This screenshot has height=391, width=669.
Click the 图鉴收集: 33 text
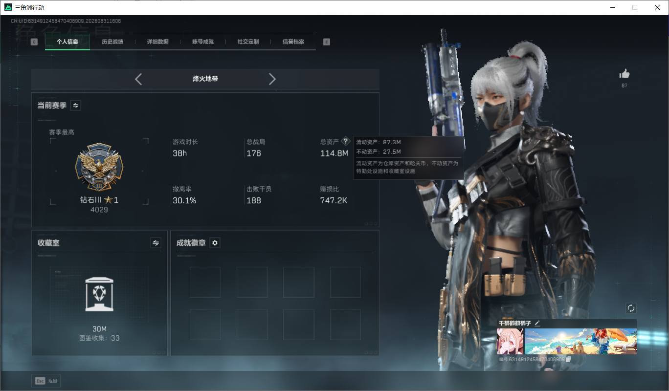click(99, 338)
